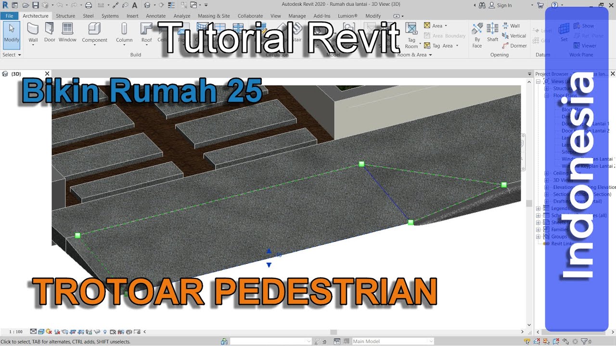This screenshot has height=346, width=616.
Task: Pick the Door tool
Action: click(50, 33)
